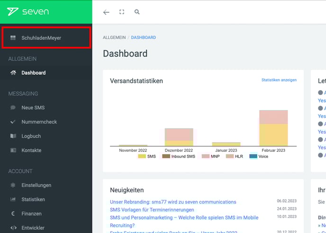Open search via the magnifier icon
Viewport: 326px width, 233px height.
(x=137, y=12)
